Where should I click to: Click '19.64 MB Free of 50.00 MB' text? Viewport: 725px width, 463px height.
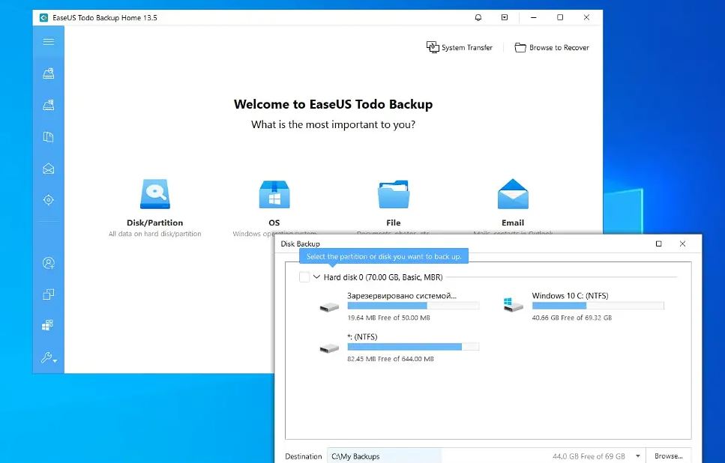(389, 318)
